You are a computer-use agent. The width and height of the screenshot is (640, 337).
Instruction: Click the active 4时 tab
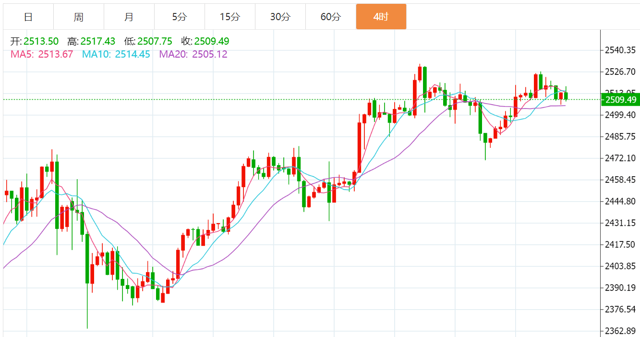pyautogui.click(x=381, y=17)
